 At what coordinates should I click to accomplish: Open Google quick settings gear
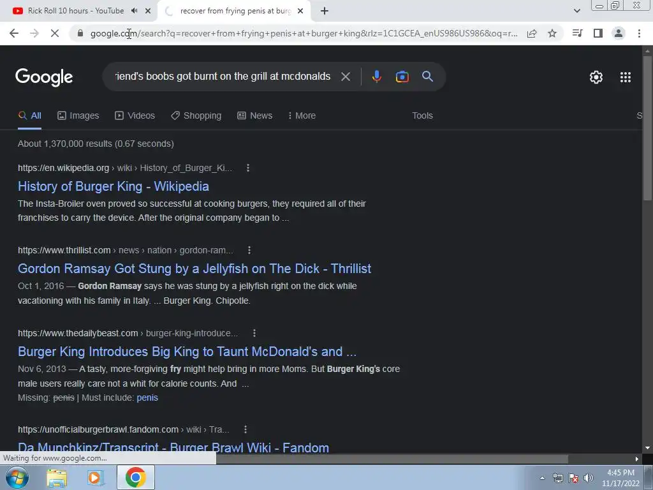click(x=596, y=77)
